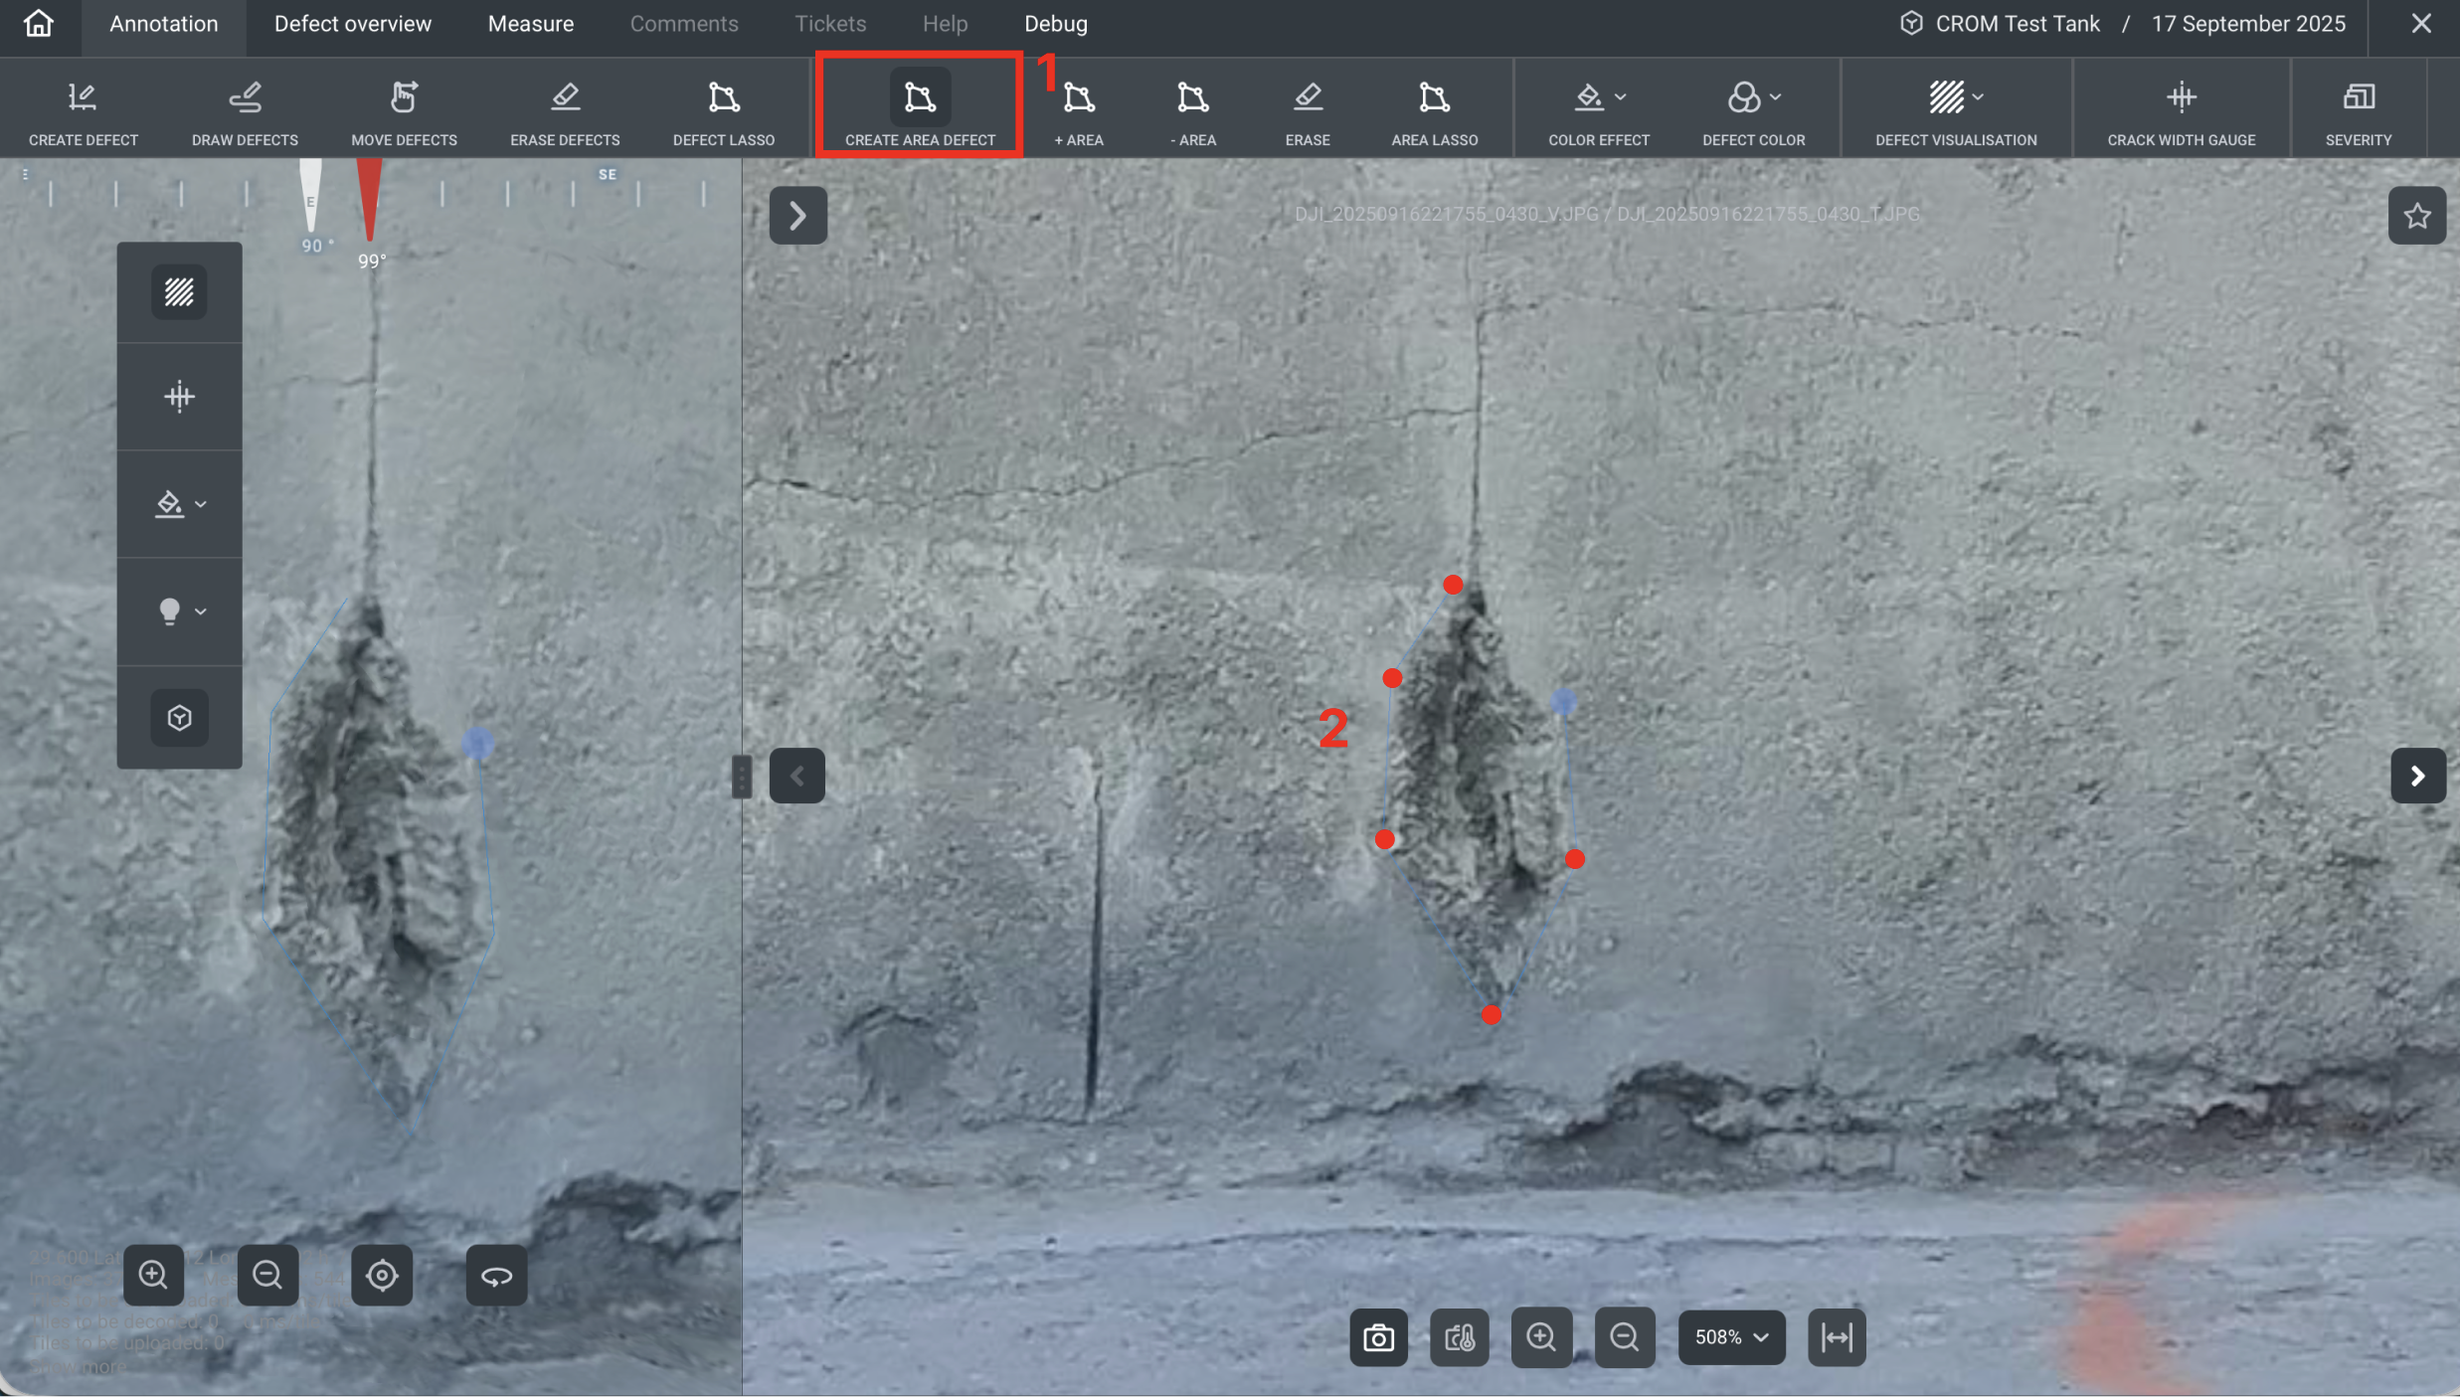The height and width of the screenshot is (1398, 2460).
Task: Go to next image with right arrow
Action: [x=2417, y=776]
